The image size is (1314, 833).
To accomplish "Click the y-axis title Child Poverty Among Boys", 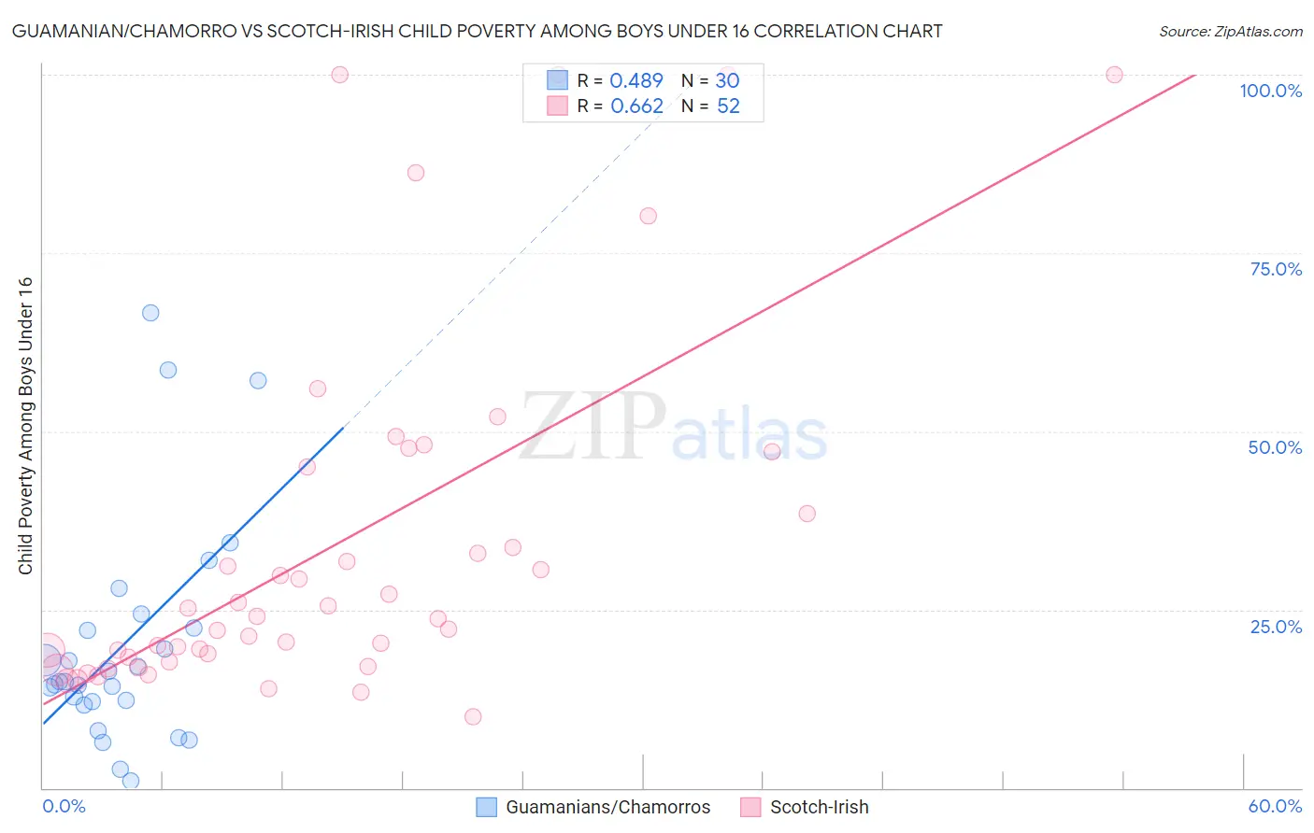I will (25, 426).
